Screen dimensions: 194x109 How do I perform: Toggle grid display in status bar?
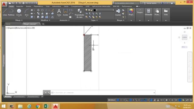[118, 100]
